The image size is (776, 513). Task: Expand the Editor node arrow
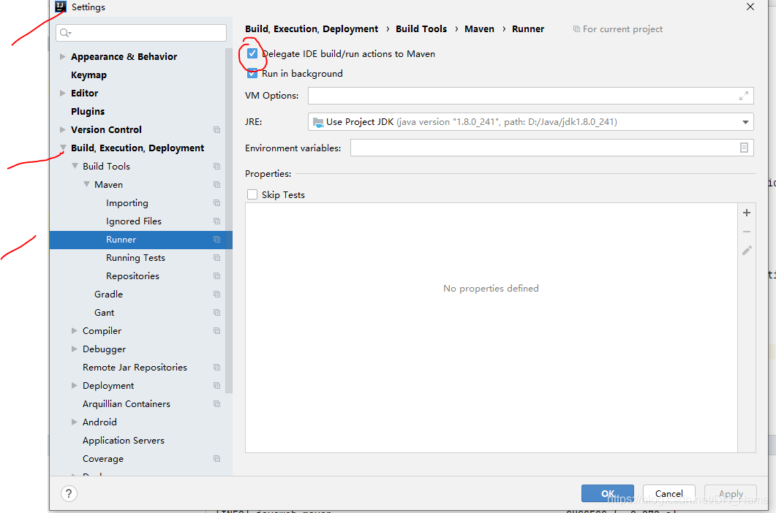click(x=62, y=93)
